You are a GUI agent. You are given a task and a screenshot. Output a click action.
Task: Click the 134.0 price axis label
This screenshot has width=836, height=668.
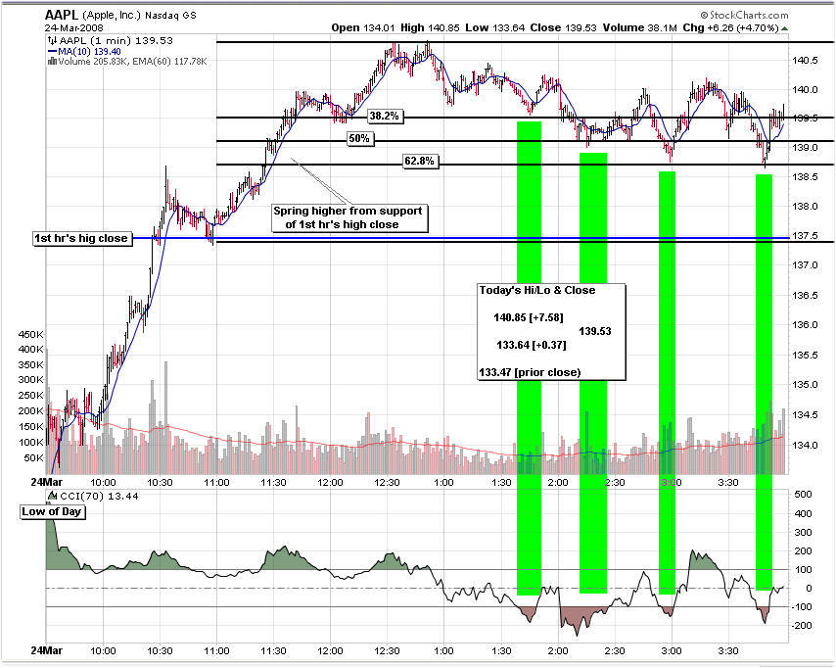[x=805, y=445]
